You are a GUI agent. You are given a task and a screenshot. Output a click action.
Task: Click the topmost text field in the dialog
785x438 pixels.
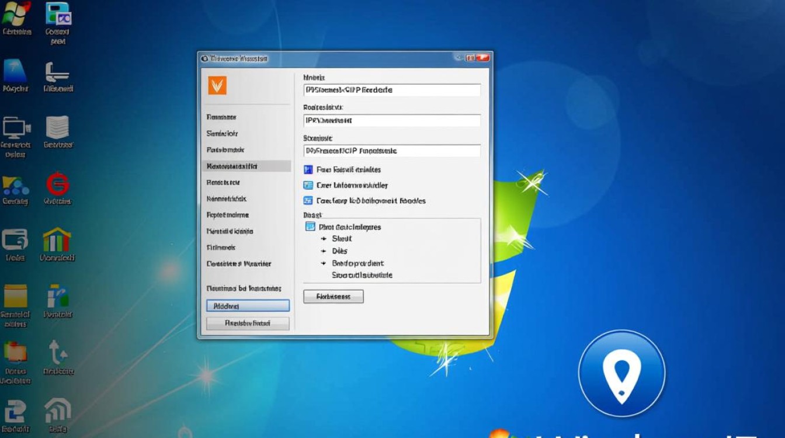[392, 90]
